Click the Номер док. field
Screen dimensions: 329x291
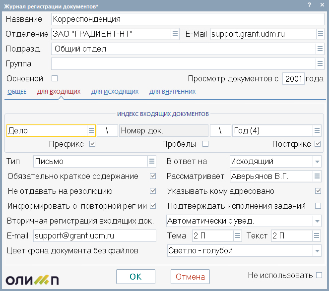pyautogui.click(x=164, y=130)
